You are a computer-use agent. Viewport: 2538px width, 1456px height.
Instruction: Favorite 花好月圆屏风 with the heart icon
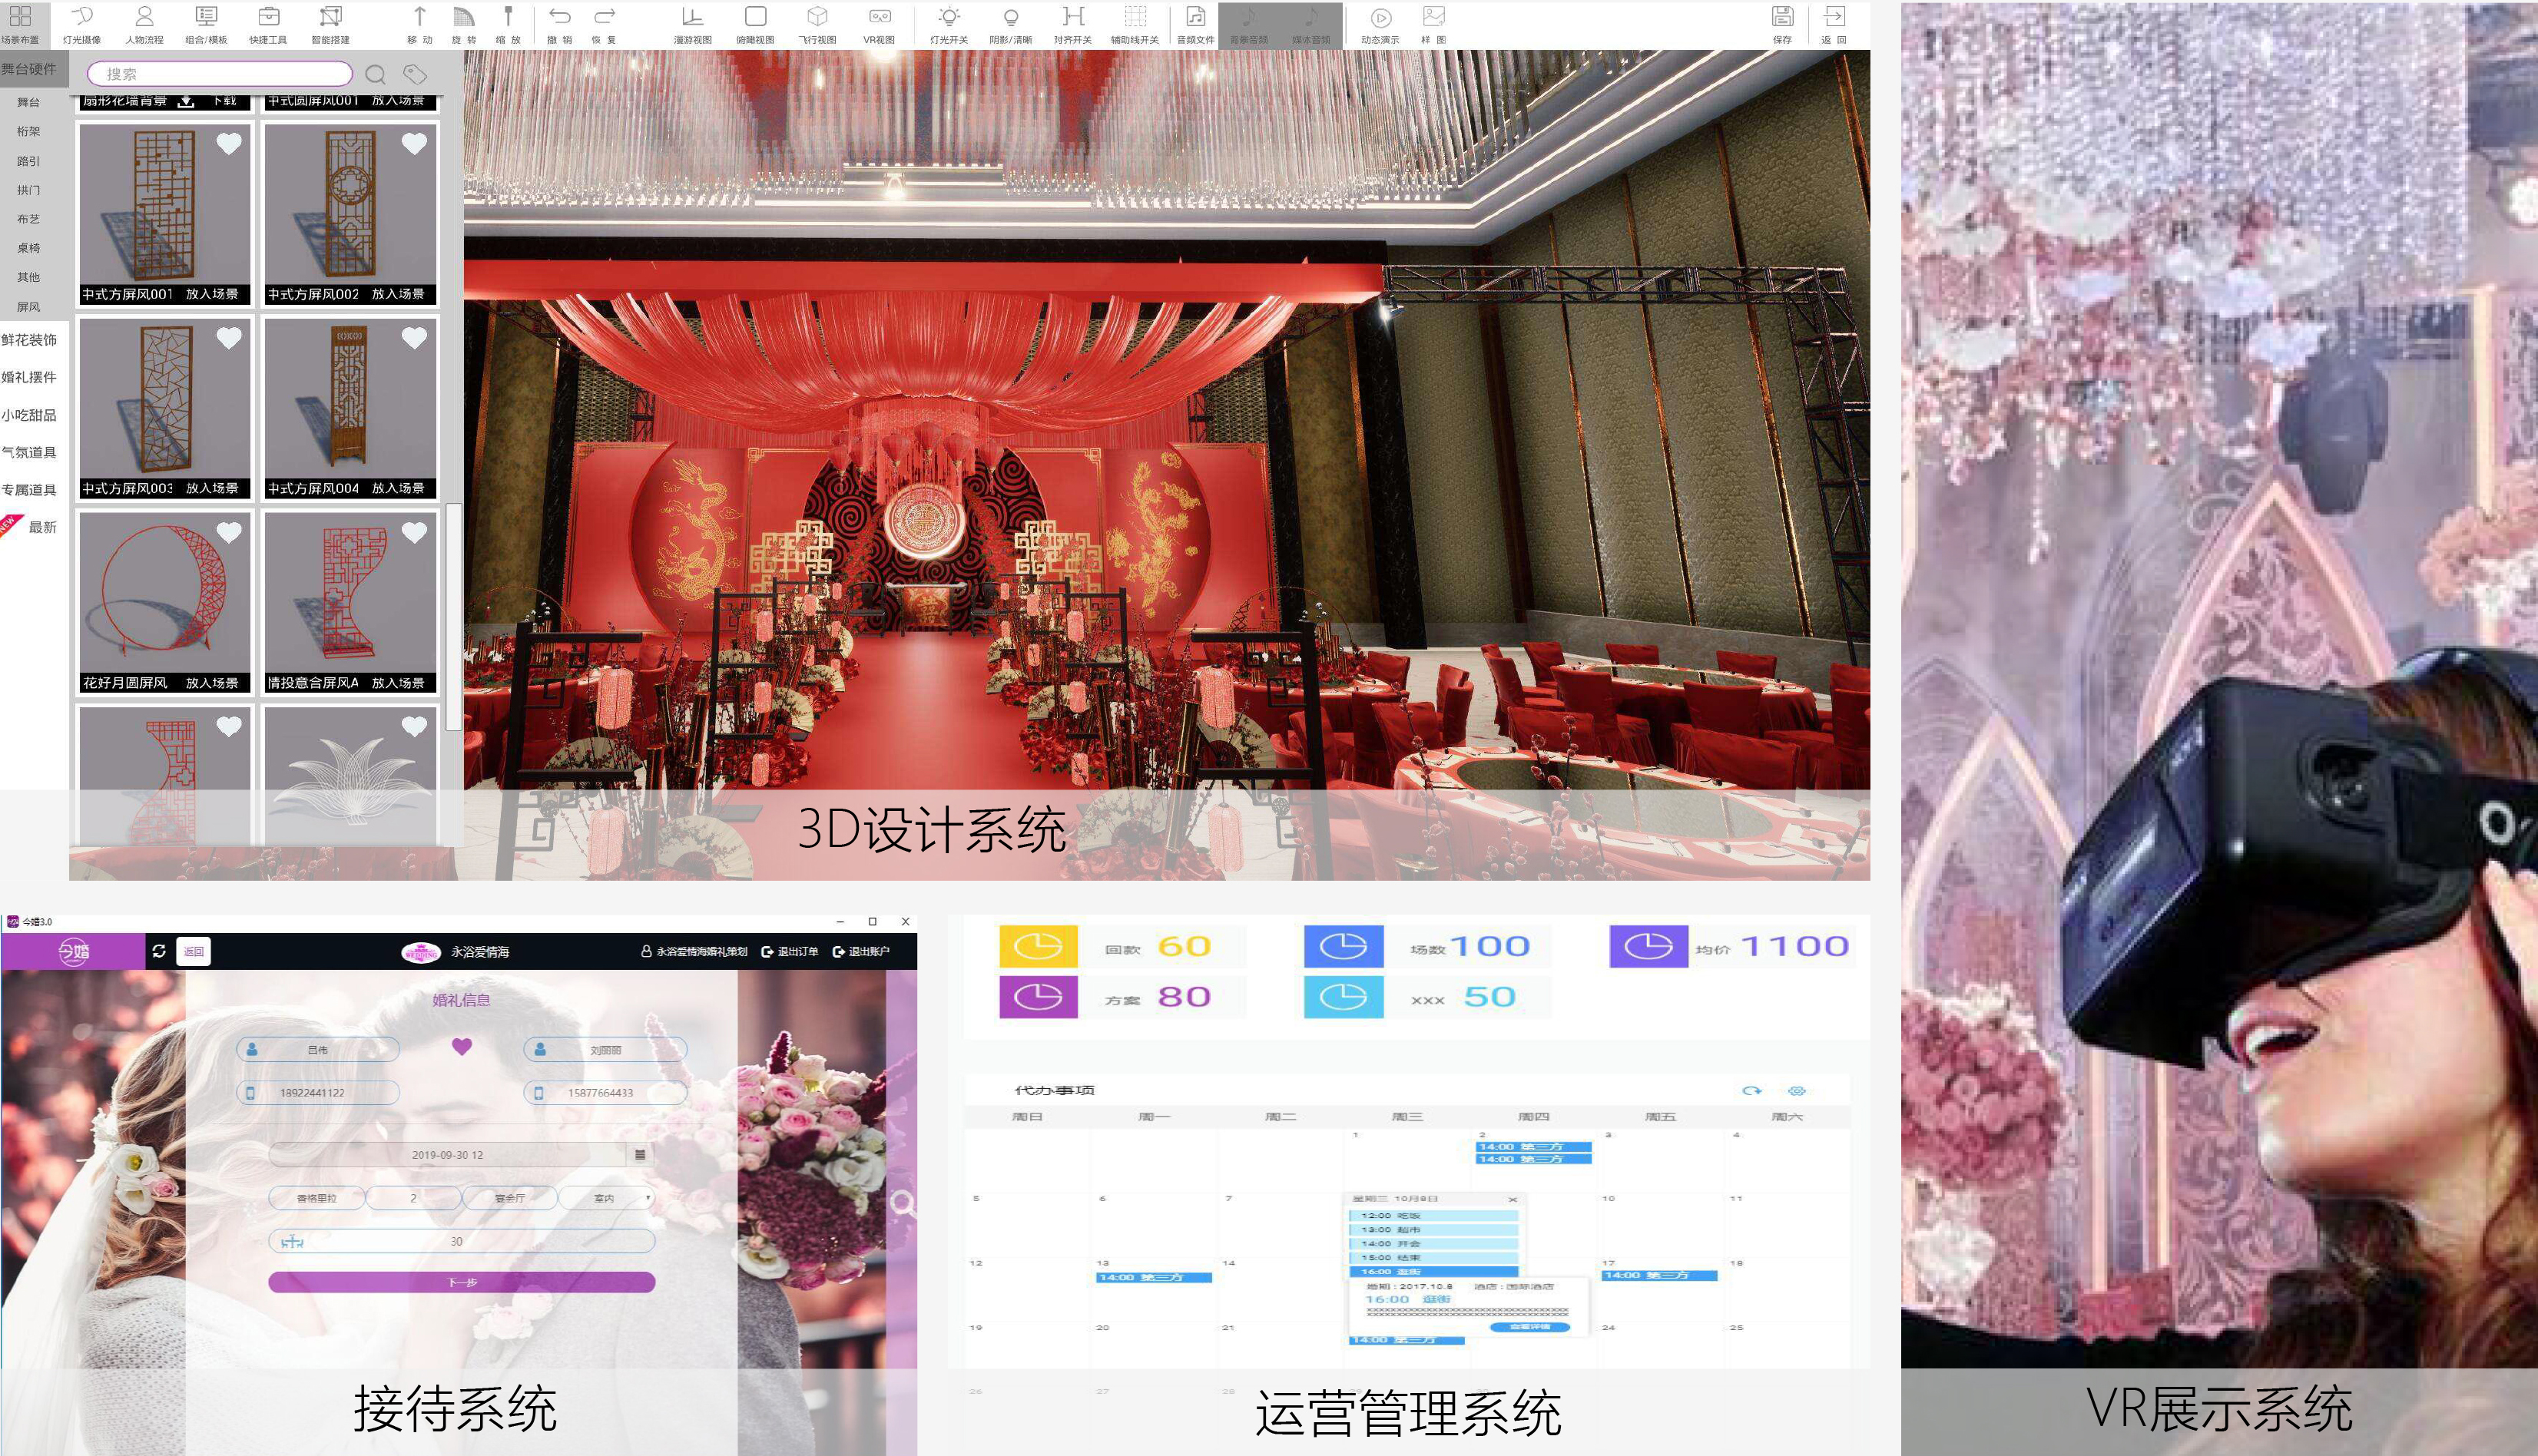point(229,532)
